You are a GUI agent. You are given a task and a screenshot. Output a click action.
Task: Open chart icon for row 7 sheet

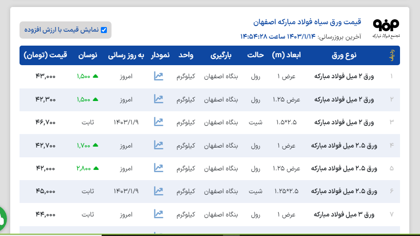[158, 214]
